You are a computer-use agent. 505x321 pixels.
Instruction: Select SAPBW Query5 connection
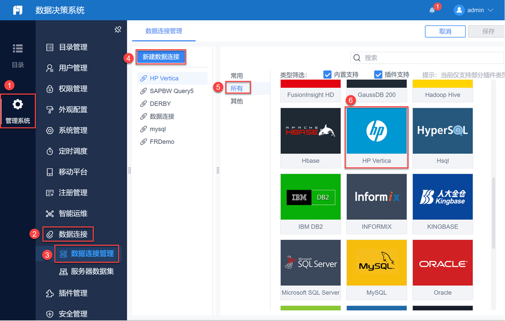[x=172, y=91]
